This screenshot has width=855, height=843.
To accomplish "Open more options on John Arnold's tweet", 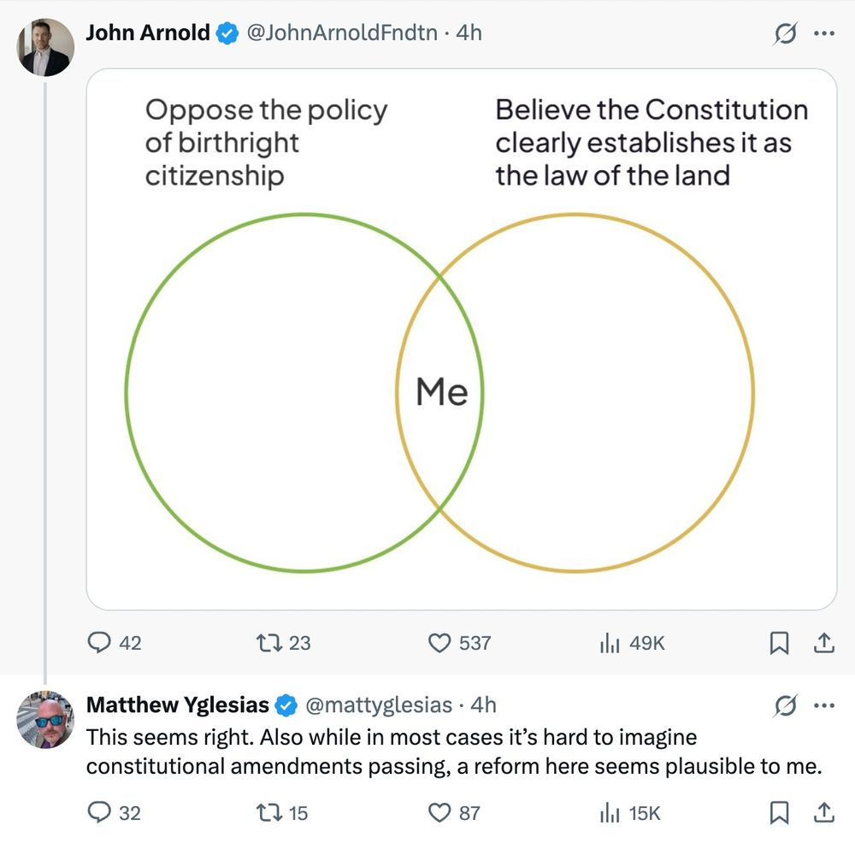I will pos(824,33).
